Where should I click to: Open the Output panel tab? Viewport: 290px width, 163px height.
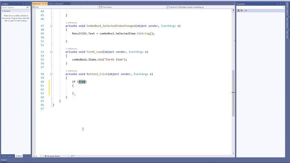click(4, 160)
